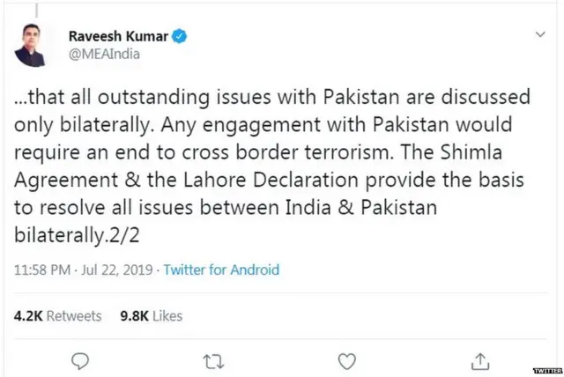
Task: Visit the @MEAIndia handle
Action: (x=105, y=55)
